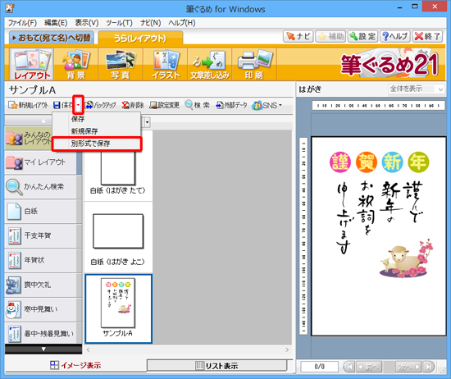This screenshot has width=451, height=379.
Task: Click the thumbnail list scroll left arrow
Action: pyautogui.click(x=88, y=350)
